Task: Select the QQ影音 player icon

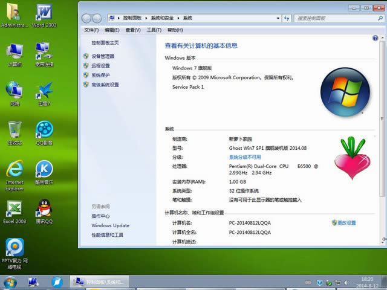Action: 44,130
